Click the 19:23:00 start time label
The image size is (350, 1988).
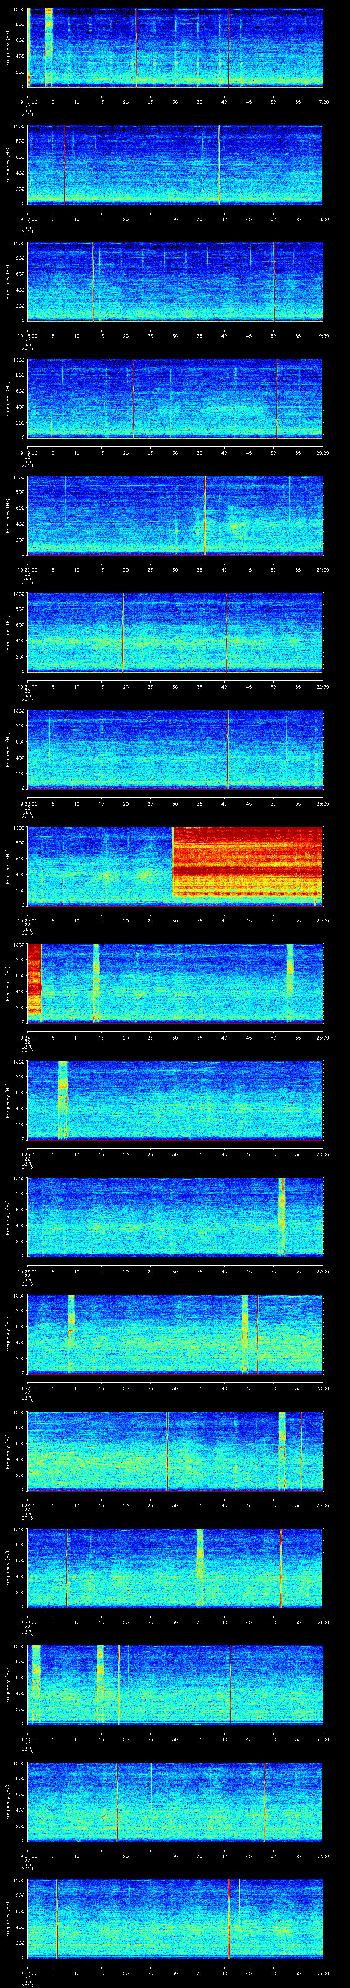click(28, 921)
